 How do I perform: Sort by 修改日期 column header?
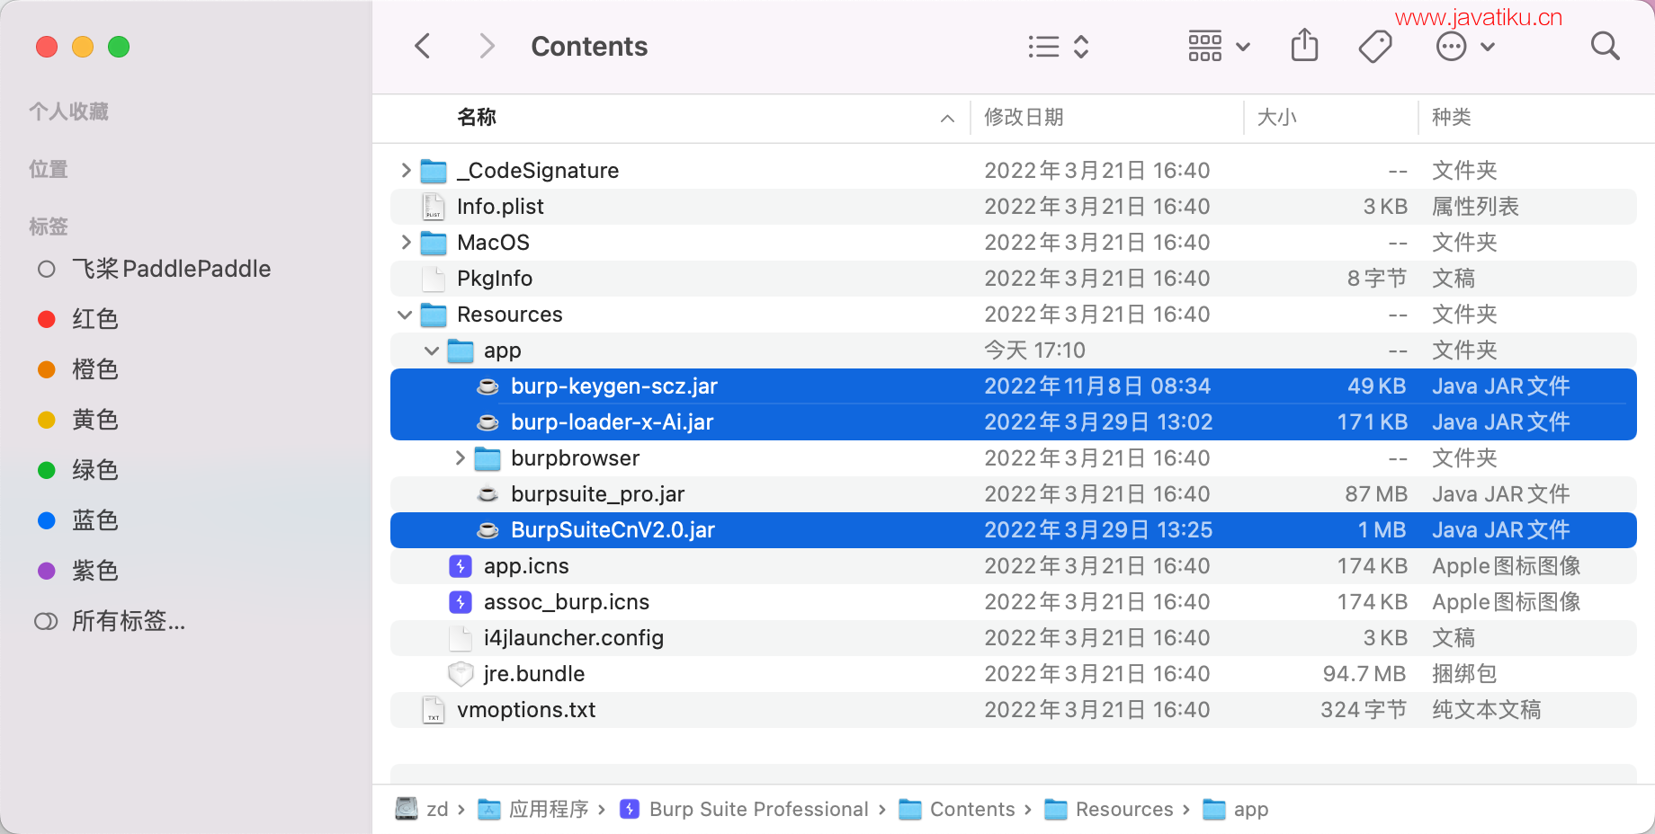coord(1024,117)
